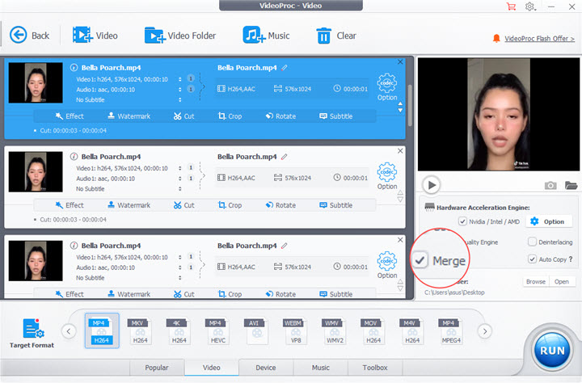Open the snapshot folder icon
The height and width of the screenshot is (383, 582).
[571, 185]
